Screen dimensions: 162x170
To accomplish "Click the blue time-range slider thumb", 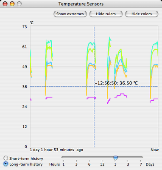I will pos(116,158).
